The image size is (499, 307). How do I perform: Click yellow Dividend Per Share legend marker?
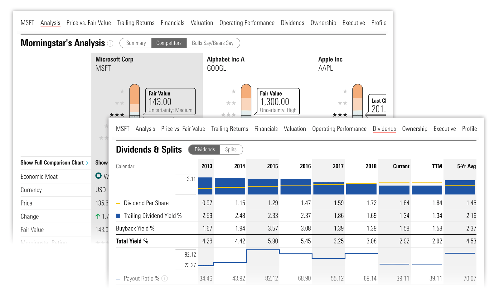118,203
